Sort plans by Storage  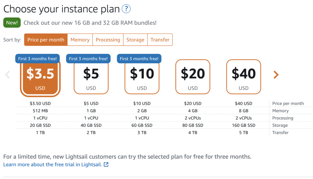coord(135,40)
